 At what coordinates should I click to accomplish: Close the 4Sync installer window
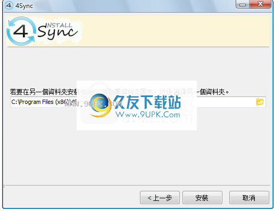click(x=260, y=4)
